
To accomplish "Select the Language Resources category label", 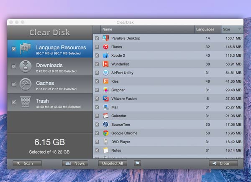I will (61, 48).
